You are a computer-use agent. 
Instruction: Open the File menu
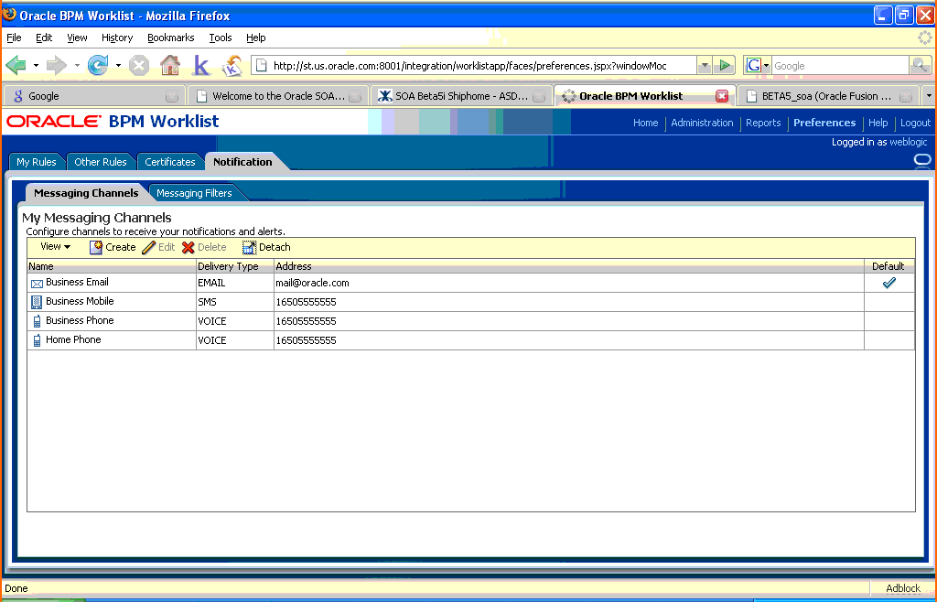[14, 38]
